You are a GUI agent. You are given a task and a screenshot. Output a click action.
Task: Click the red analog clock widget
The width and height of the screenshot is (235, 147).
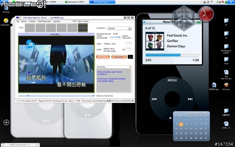point(206,14)
